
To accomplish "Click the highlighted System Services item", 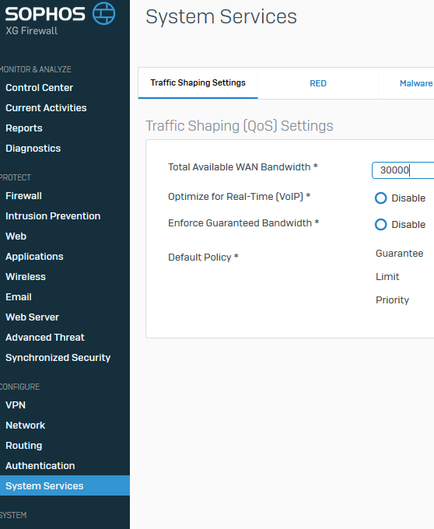I will pos(65,485).
